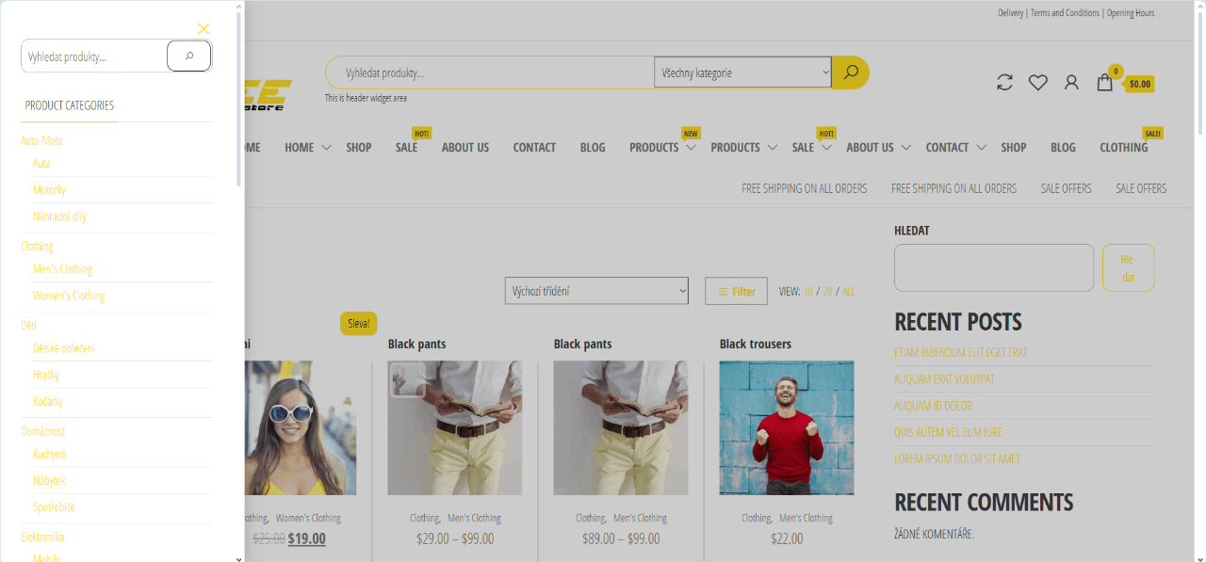Viewport: 1206px width, 562px height.
Task: Click the sidebar search magnifier button
Action: (188, 56)
